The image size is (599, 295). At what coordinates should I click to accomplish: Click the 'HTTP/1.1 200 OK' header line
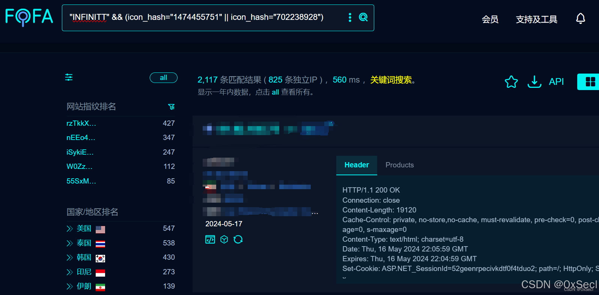(371, 190)
